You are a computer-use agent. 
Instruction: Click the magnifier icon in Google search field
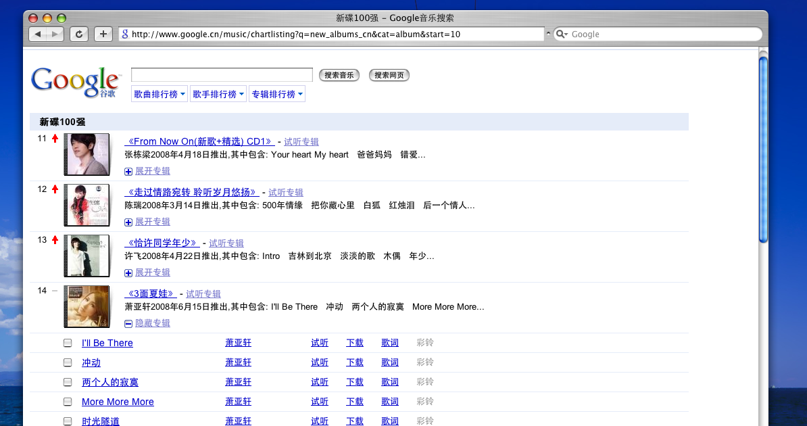point(562,34)
